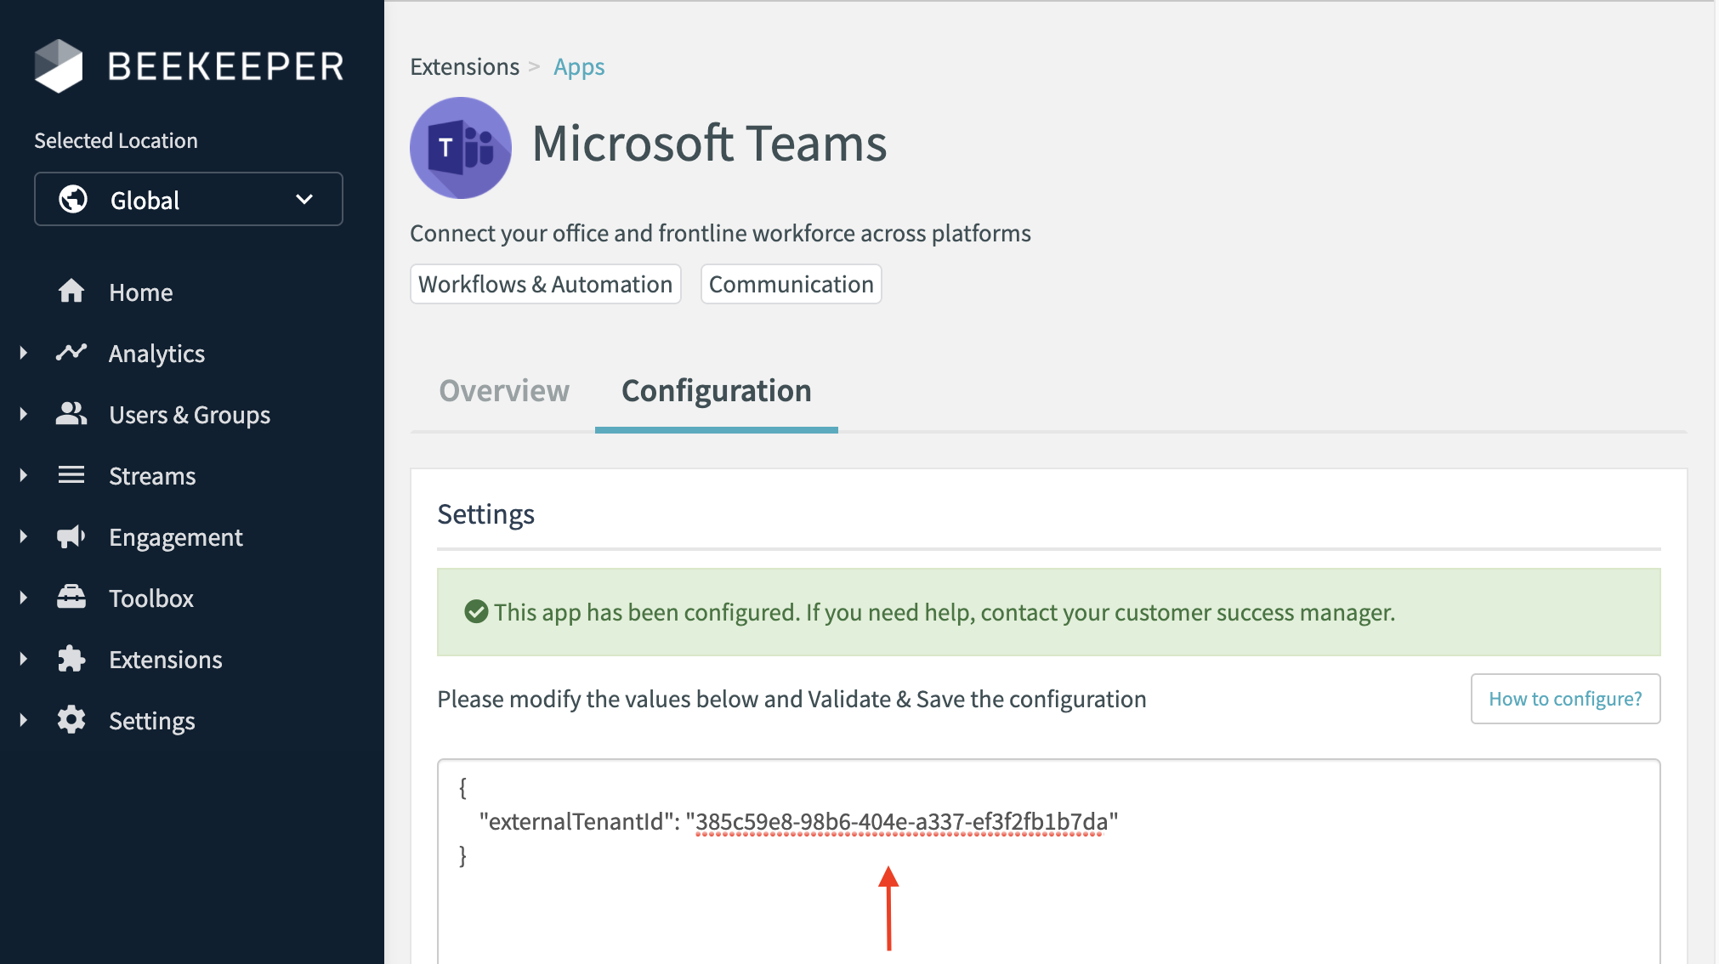Viewport: 1719px width, 964px height.
Task: Expand the Analytics menu arrow
Action: [x=24, y=353]
